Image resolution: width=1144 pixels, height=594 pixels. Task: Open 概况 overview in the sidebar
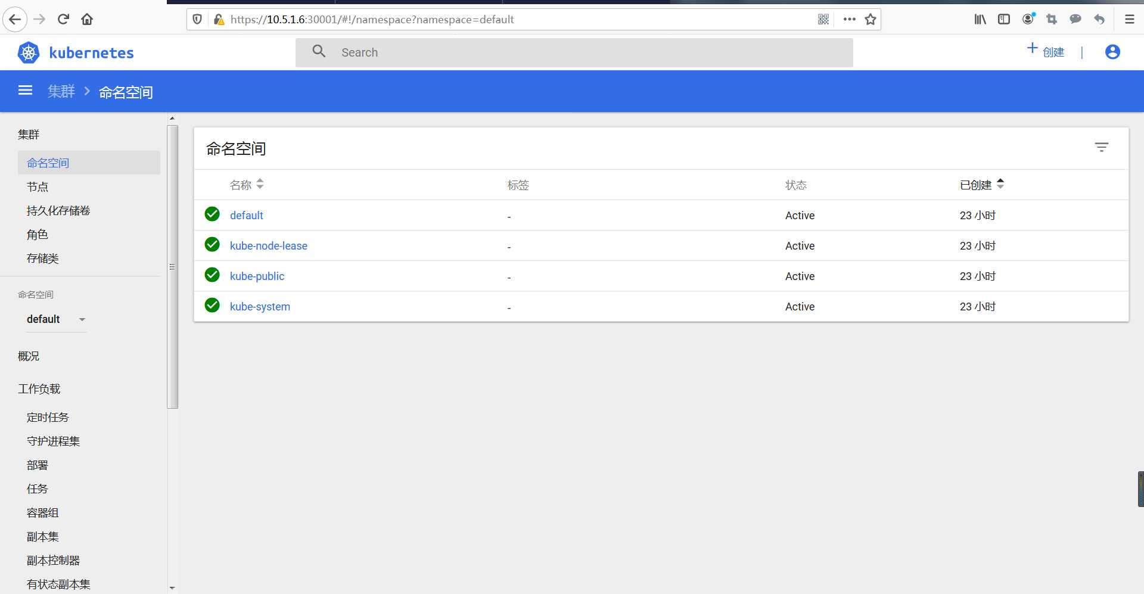tap(29, 356)
